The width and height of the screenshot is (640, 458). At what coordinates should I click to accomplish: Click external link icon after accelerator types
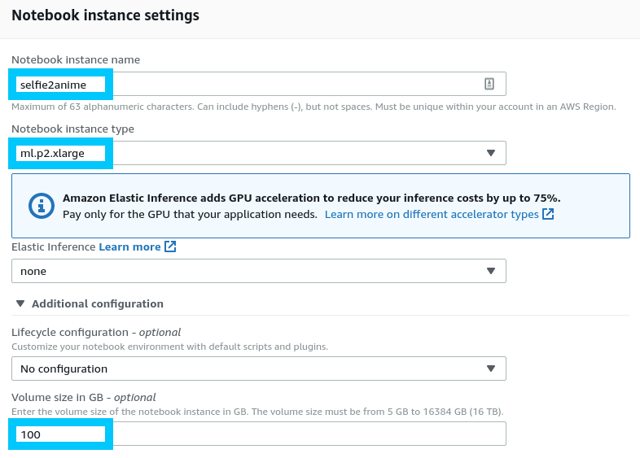click(548, 214)
